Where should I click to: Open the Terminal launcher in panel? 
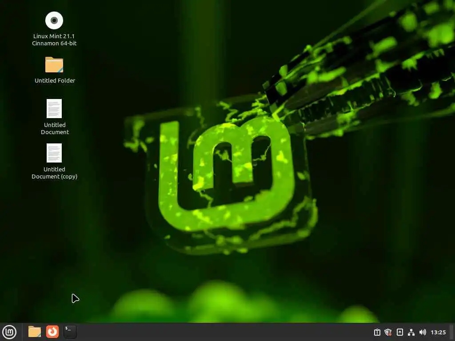pyautogui.click(x=70, y=332)
